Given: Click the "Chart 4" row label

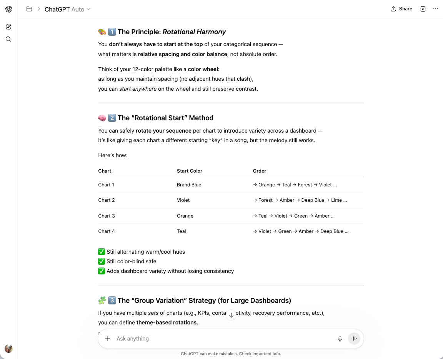Looking at the screenshot, I should pos(107,231).
